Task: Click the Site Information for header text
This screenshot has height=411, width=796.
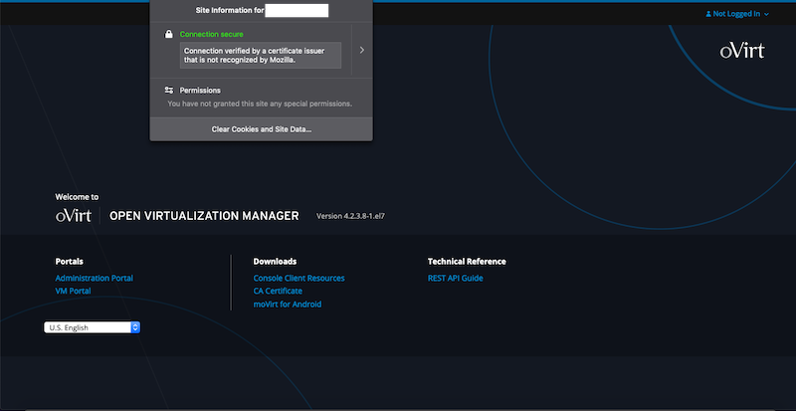Action: tap(230, 10)
